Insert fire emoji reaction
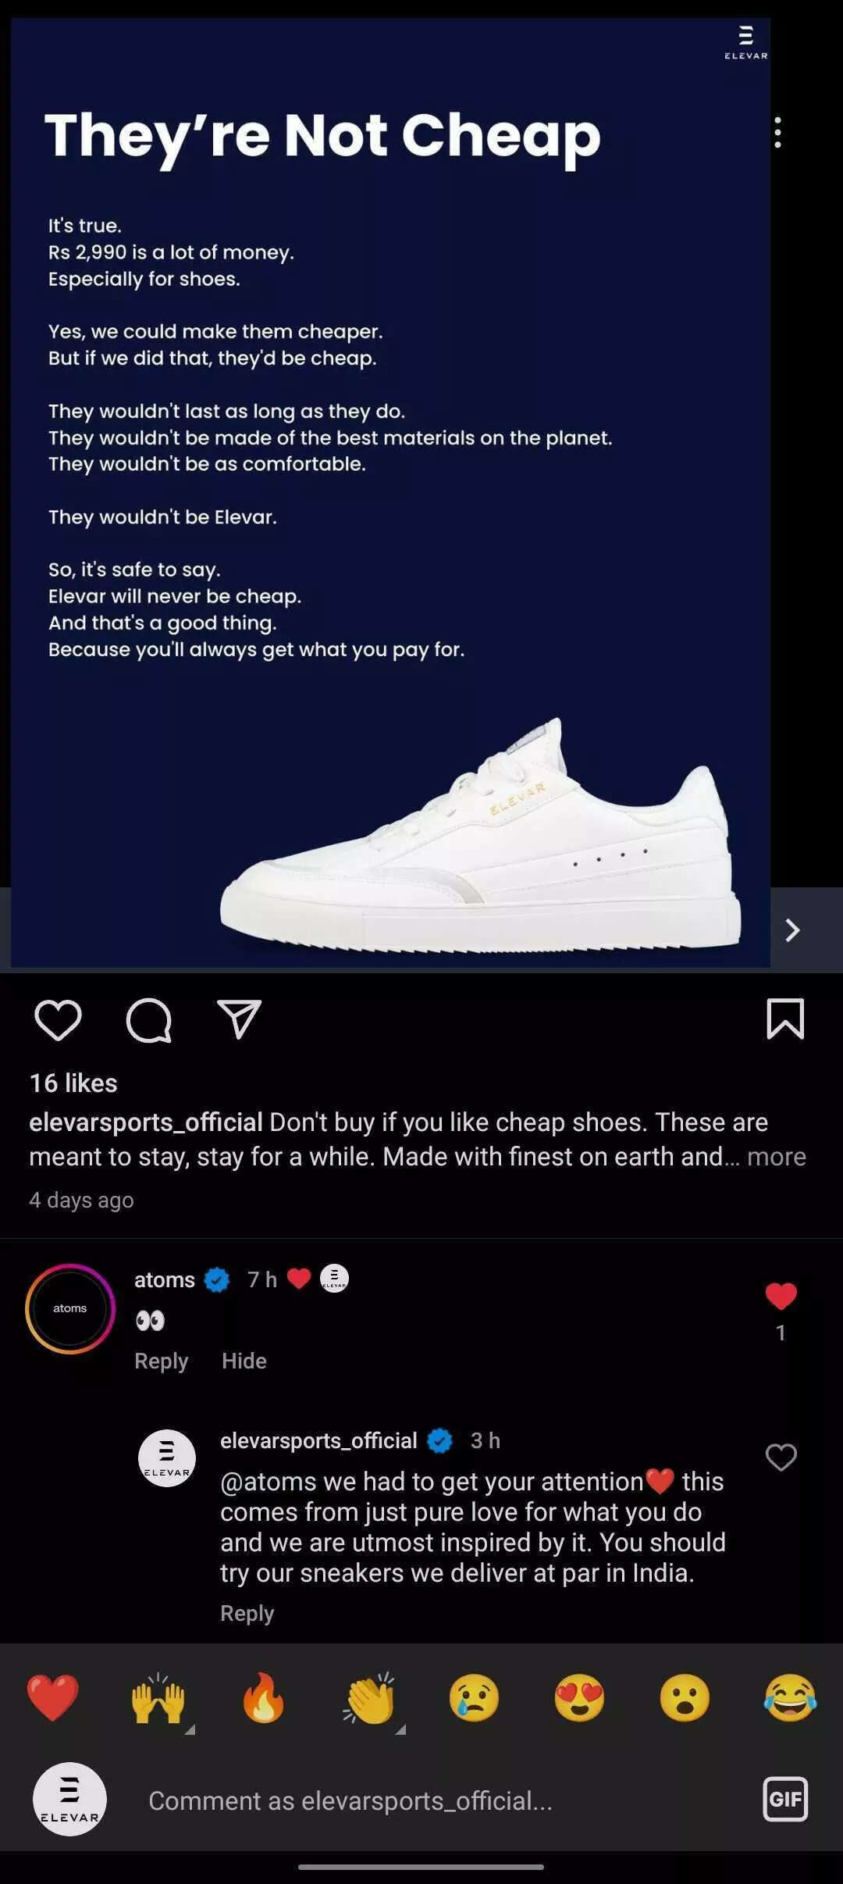 tap(264, 1697)
